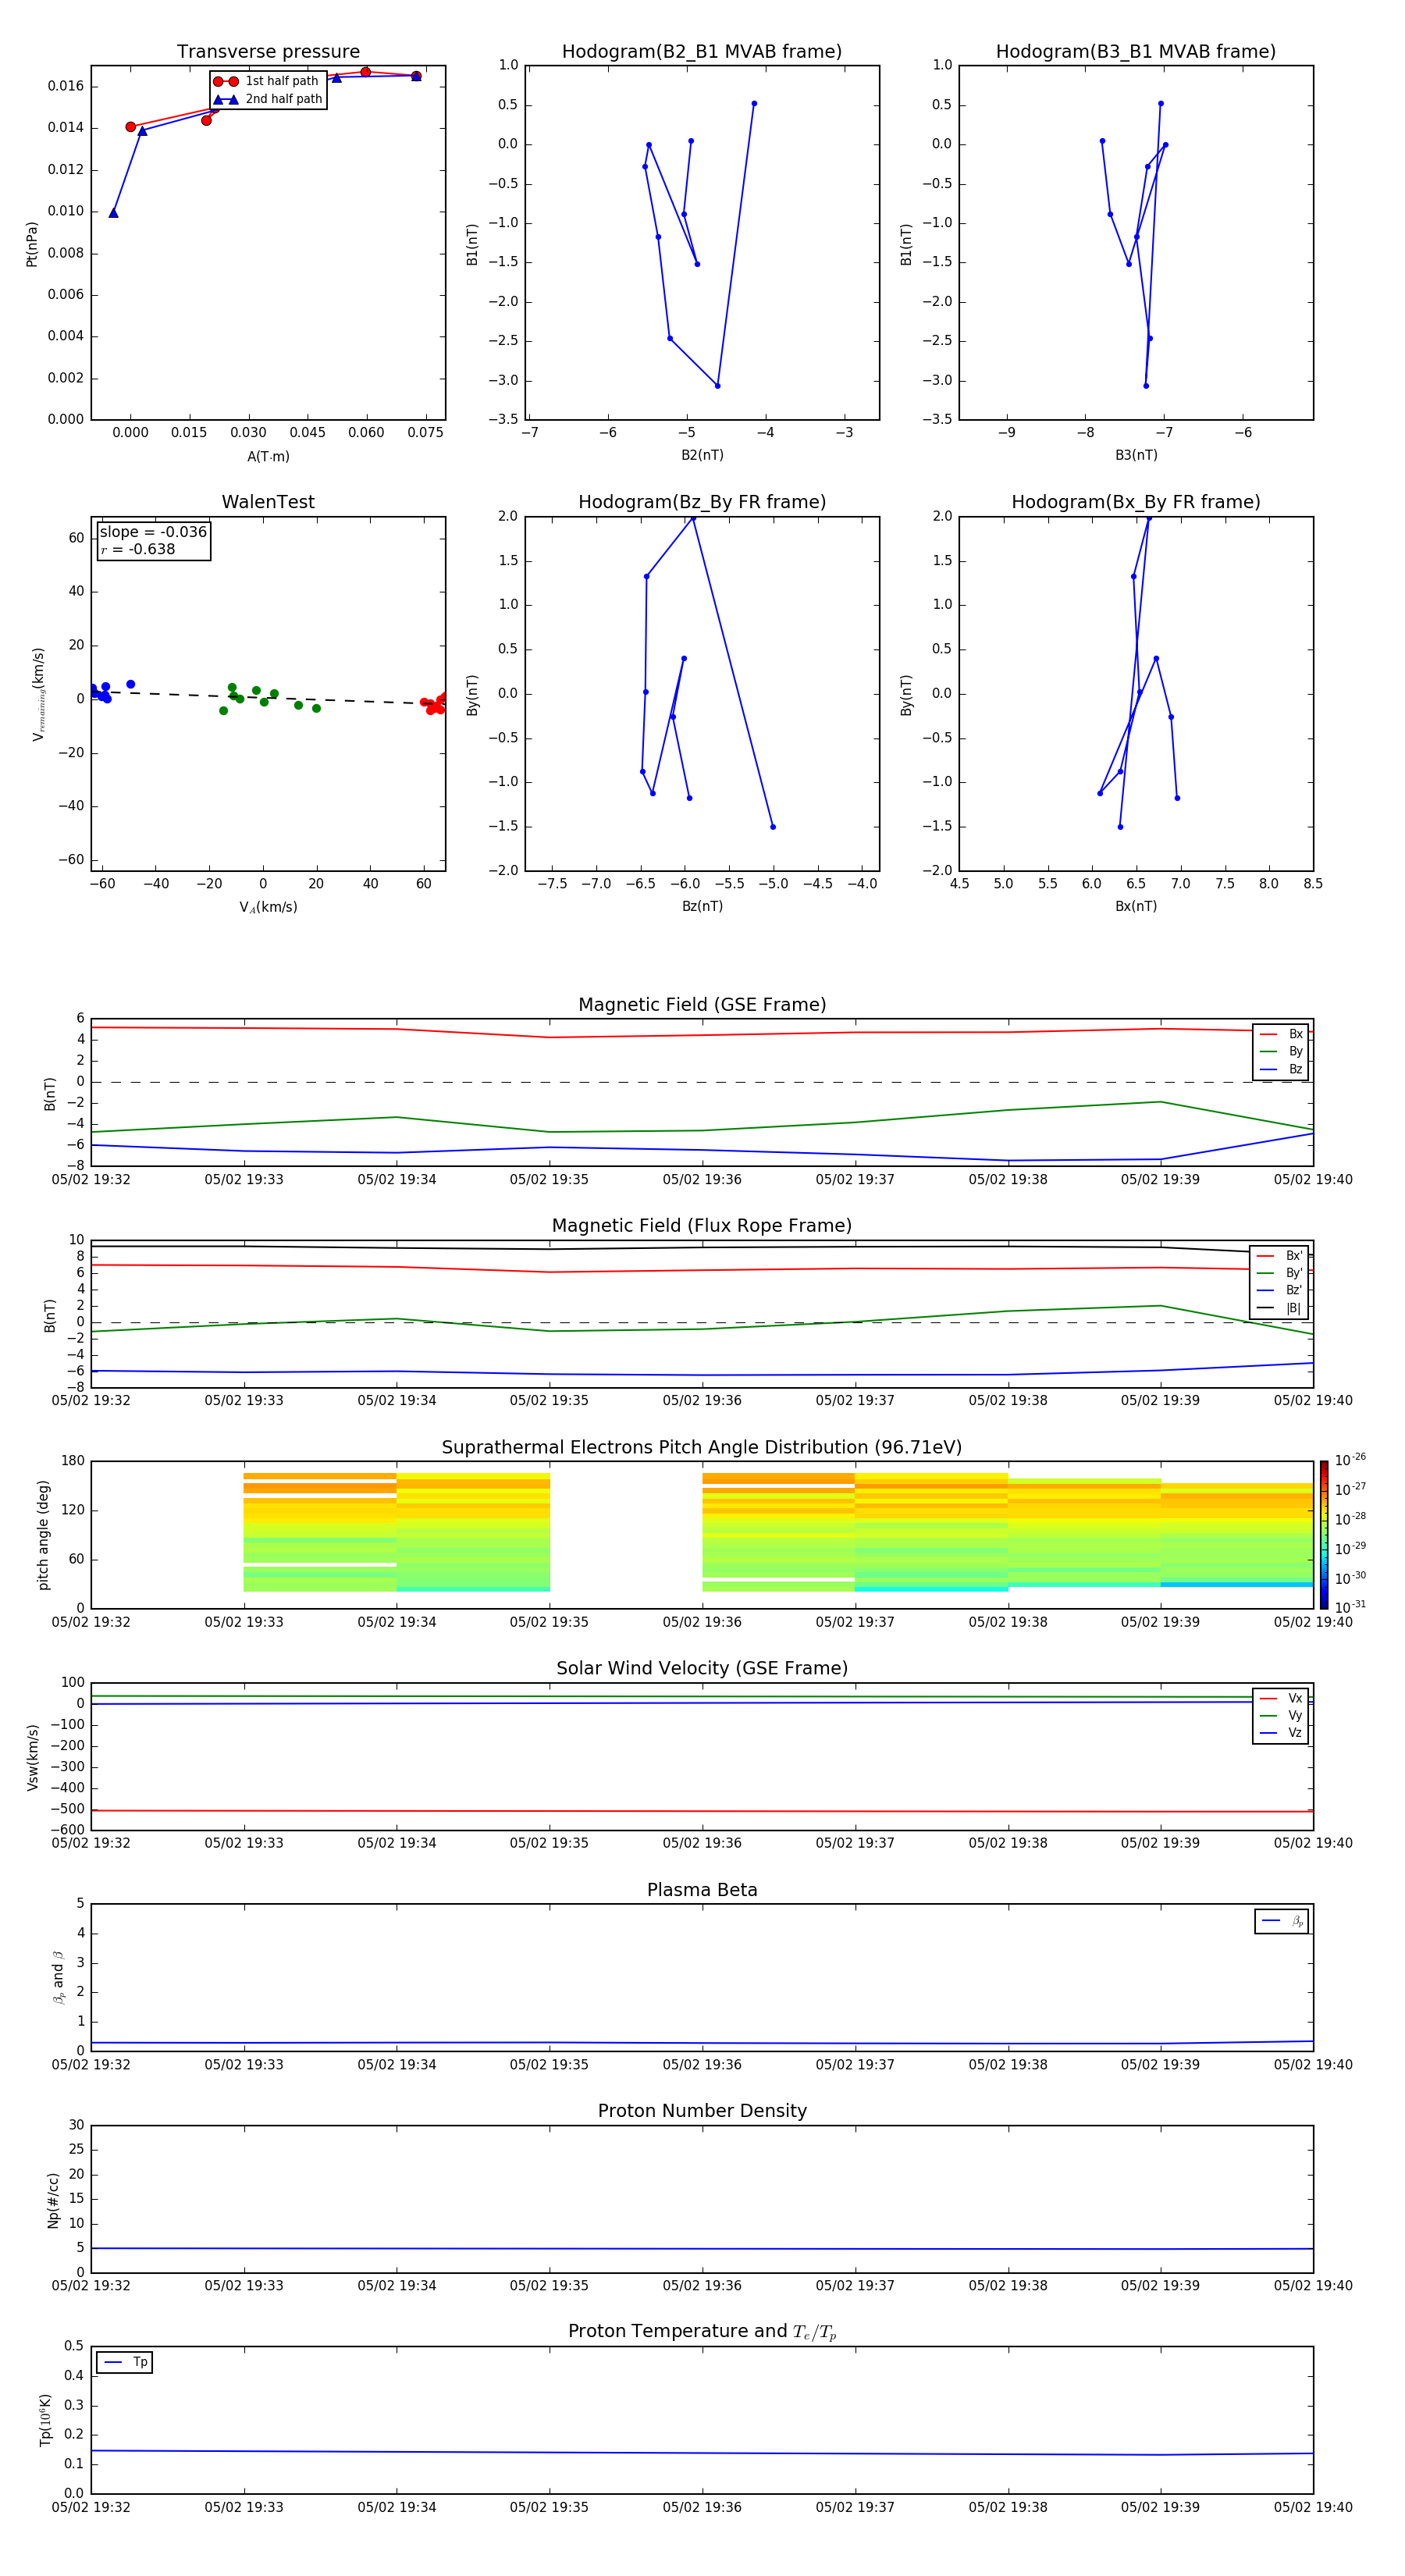Click the 'slope = -0.036' annotation
The image size is (1405, 2576).
pos(153,532)
